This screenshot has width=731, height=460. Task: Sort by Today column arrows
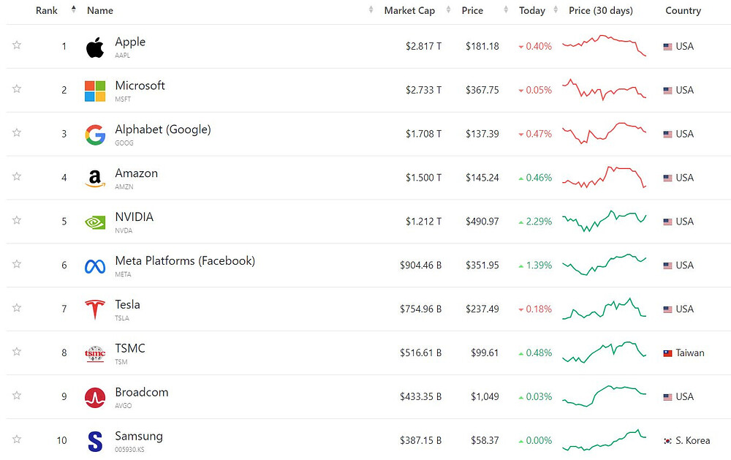tap(556, 10)
